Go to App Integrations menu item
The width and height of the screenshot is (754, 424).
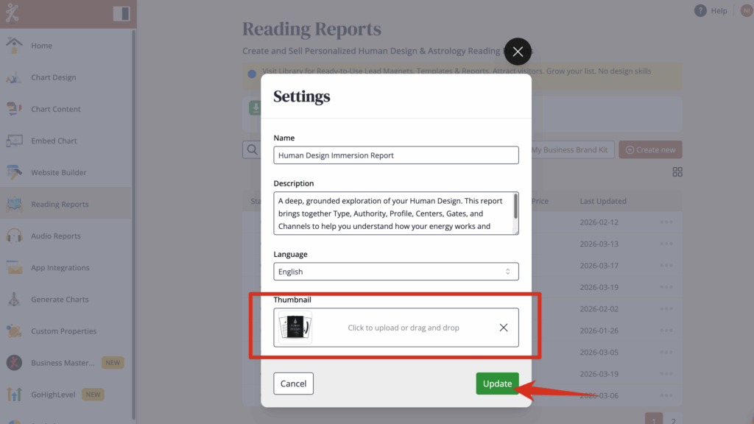tap(60, 268)
